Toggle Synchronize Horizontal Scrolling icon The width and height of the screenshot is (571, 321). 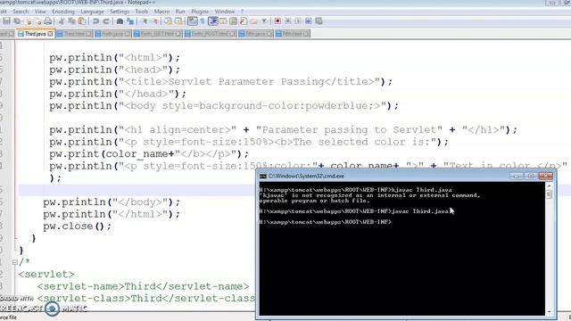[178, 21]
